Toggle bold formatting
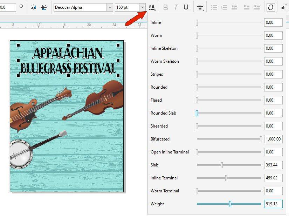Image resolution: width=289 pixels, height=219 pixels. pyautogui.click(x=166, y=7)
